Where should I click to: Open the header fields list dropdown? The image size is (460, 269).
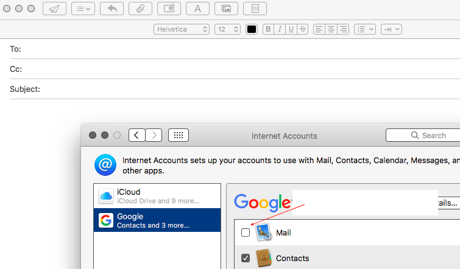pos(83,9)
